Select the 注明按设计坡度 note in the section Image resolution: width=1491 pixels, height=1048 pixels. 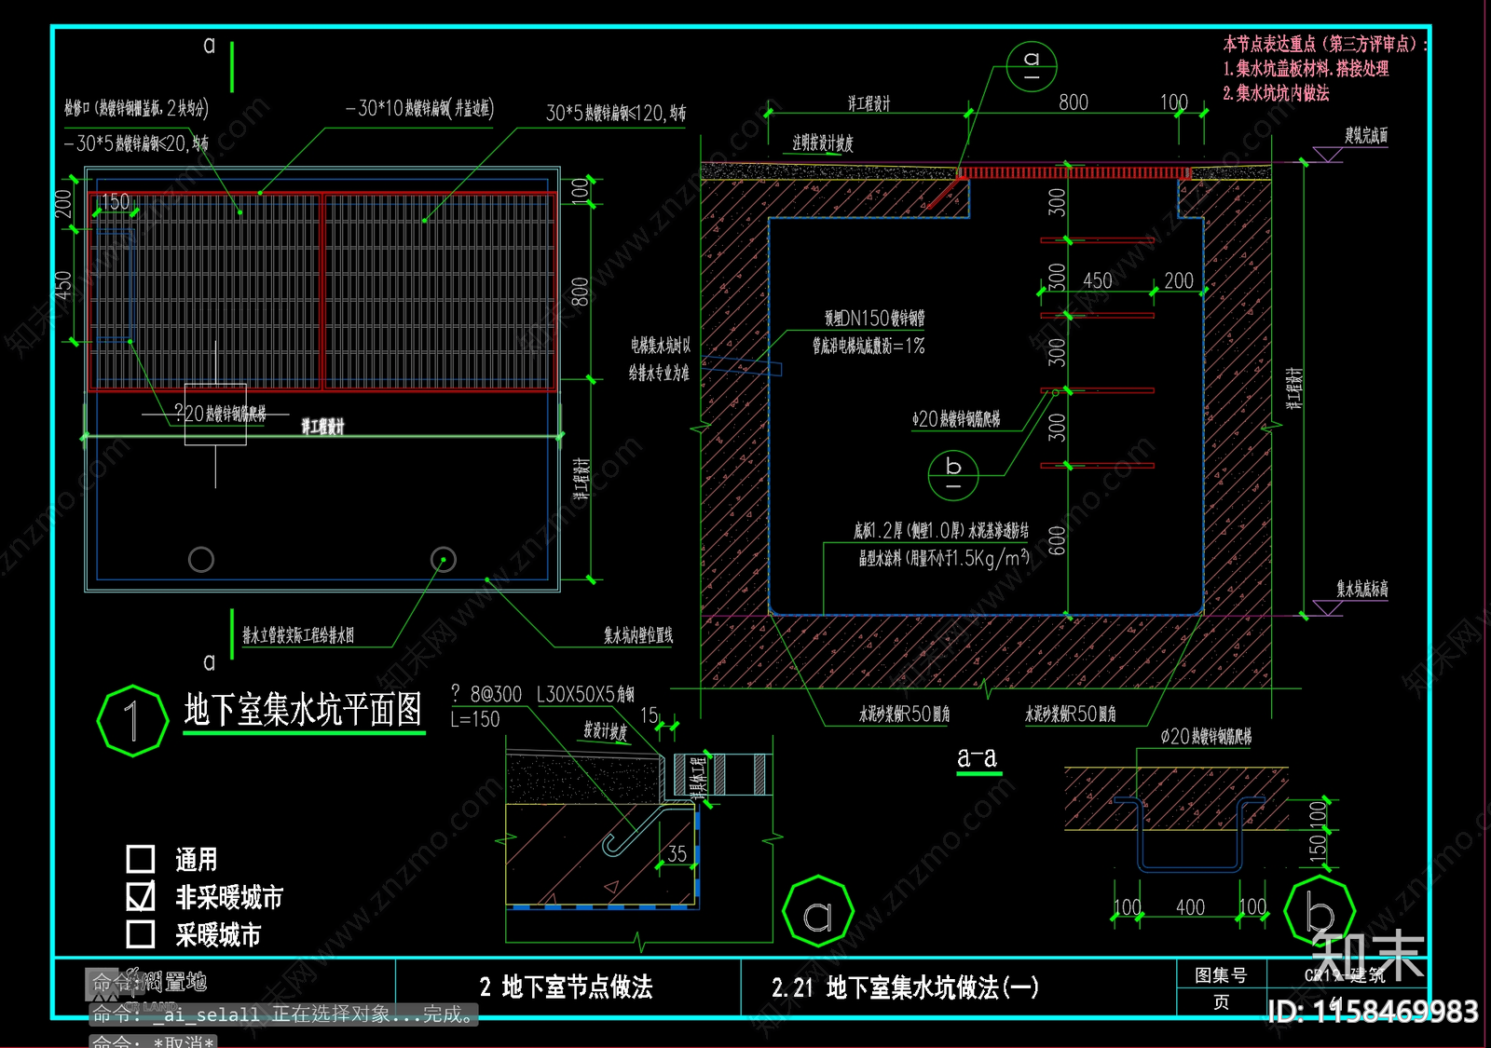point(823,143)
